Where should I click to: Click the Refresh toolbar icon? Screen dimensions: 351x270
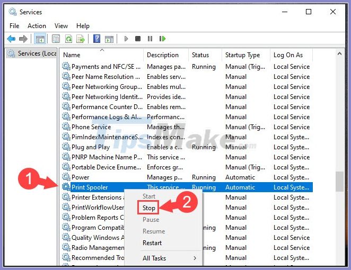(68, 39)
